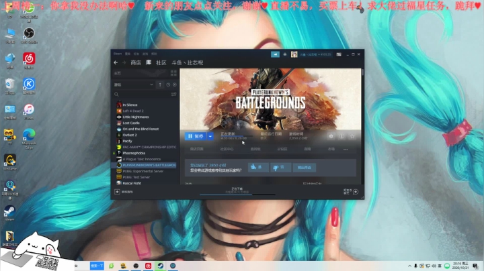The width and height of the screenshot is (484, 271).
Task: Select PLAYERUNKNOWN'S BATTLEGROUNDS list entry
Action: click(x=145, y=165)
